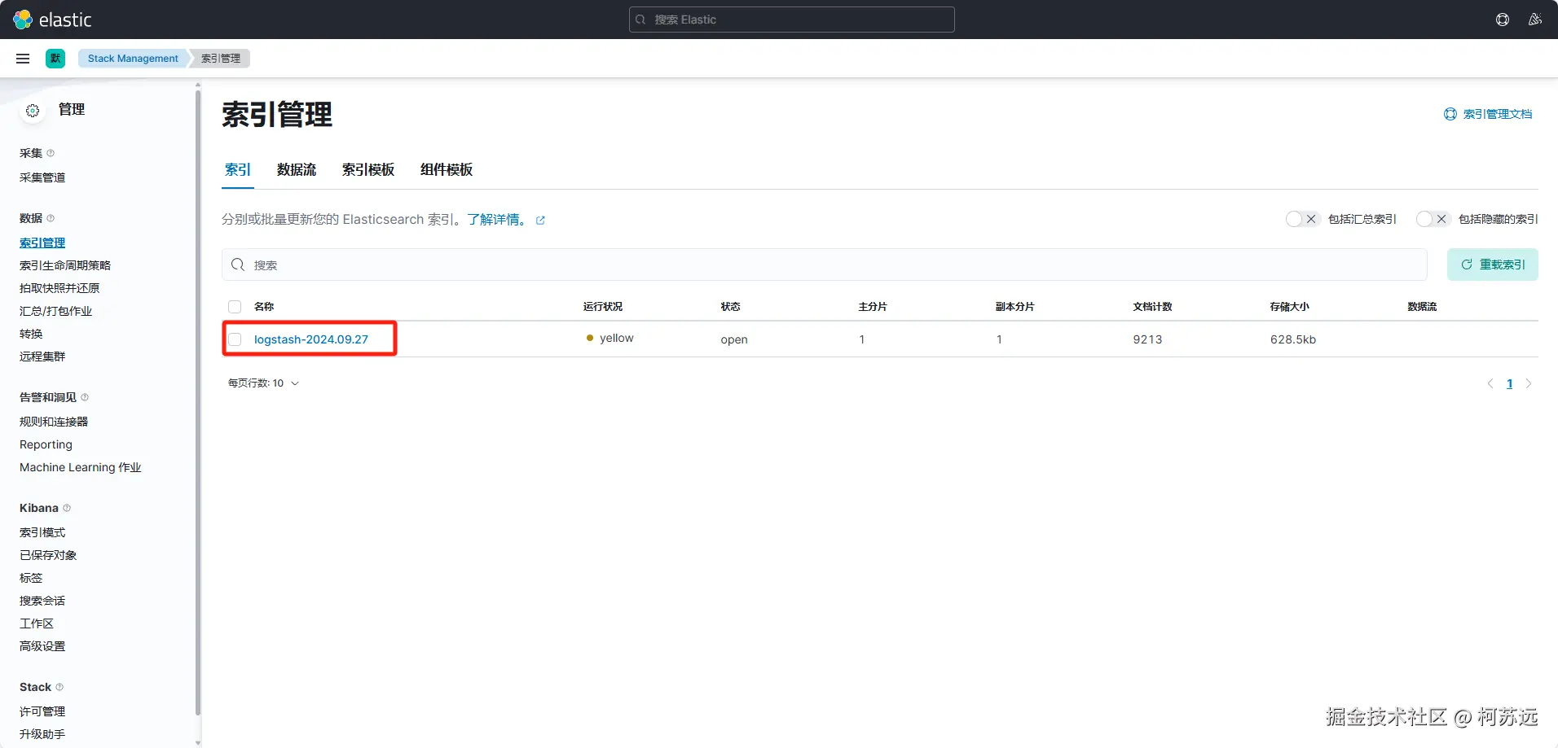Toggle the 包括汇总索引 switch
The image size is (1558, 748).
[x=1302, y=219]
